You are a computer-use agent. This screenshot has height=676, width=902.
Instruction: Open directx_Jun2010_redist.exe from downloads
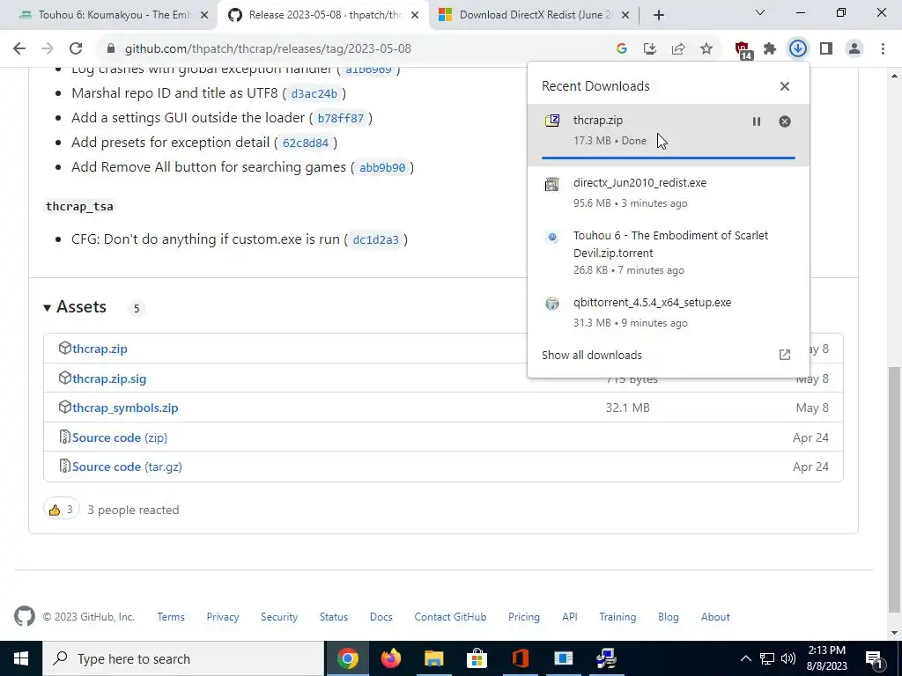669,193
